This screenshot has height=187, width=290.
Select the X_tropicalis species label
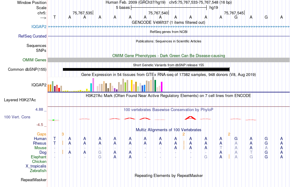(x=36, y=166)
